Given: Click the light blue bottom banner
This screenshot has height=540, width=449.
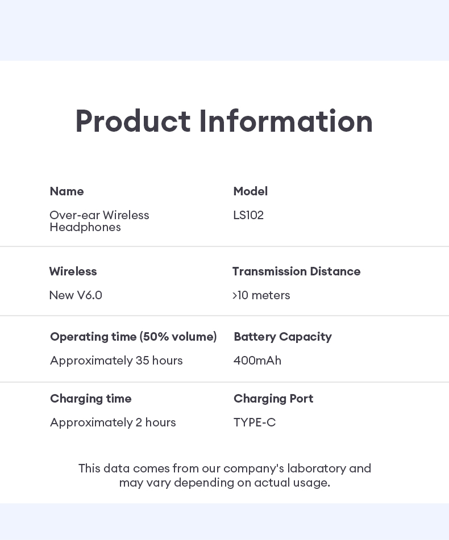Looking at the screenshot, I should pyautogui.click(x=224, y=521).
